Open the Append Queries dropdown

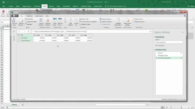tap(106, 21)
